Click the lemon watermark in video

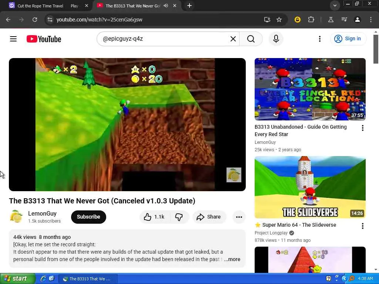(234, 175)
